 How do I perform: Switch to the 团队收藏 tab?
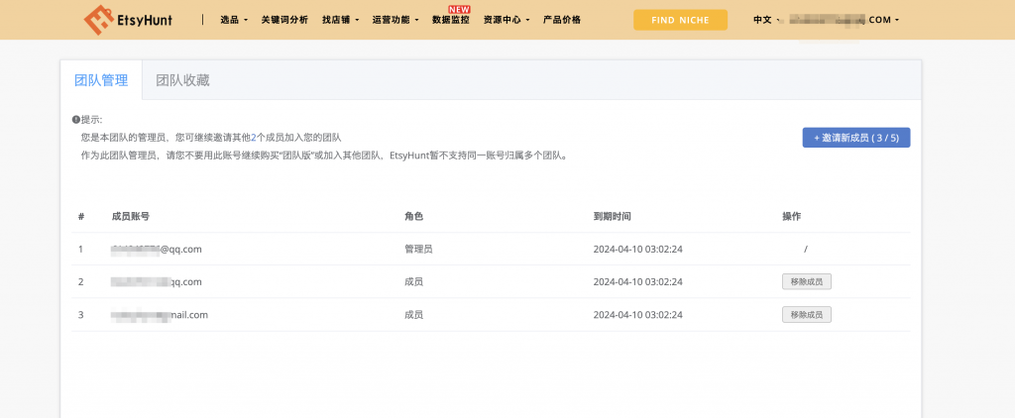click(x=182, y=80)
